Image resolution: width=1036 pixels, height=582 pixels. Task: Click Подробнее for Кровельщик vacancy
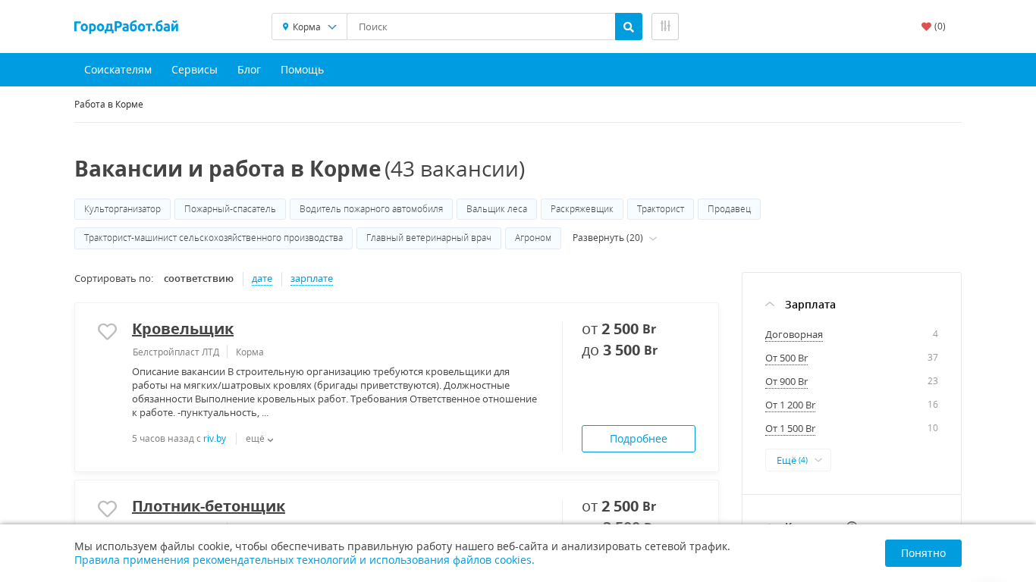click(x=639, y=439)
